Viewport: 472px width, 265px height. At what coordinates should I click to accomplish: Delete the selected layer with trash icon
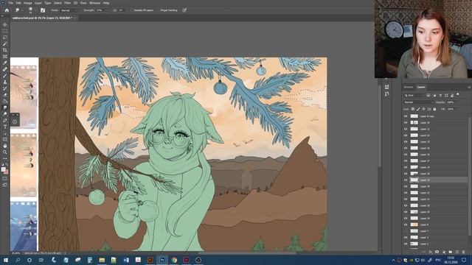(464, 252)
